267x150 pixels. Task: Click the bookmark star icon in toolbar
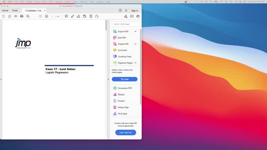[x=10, y=16]
